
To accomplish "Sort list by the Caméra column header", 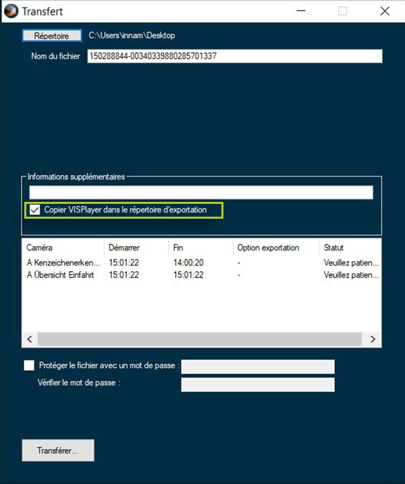I will click(x=63, y=248).
